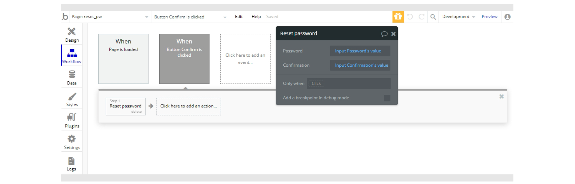
Task: Click delete under Reset password step
Action: tap(136, 112)
